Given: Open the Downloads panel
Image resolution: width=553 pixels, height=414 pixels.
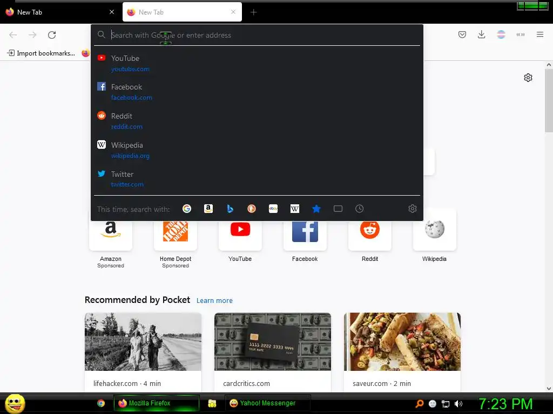Looking at the screenshot, I should (x=481, y=34).
